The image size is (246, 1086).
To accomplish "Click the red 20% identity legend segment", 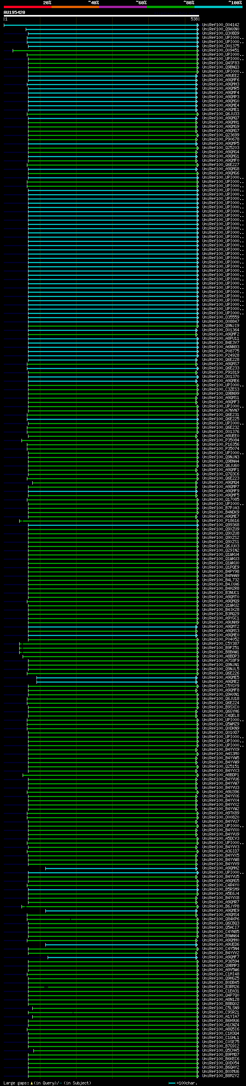I will (x=27, y=7).
